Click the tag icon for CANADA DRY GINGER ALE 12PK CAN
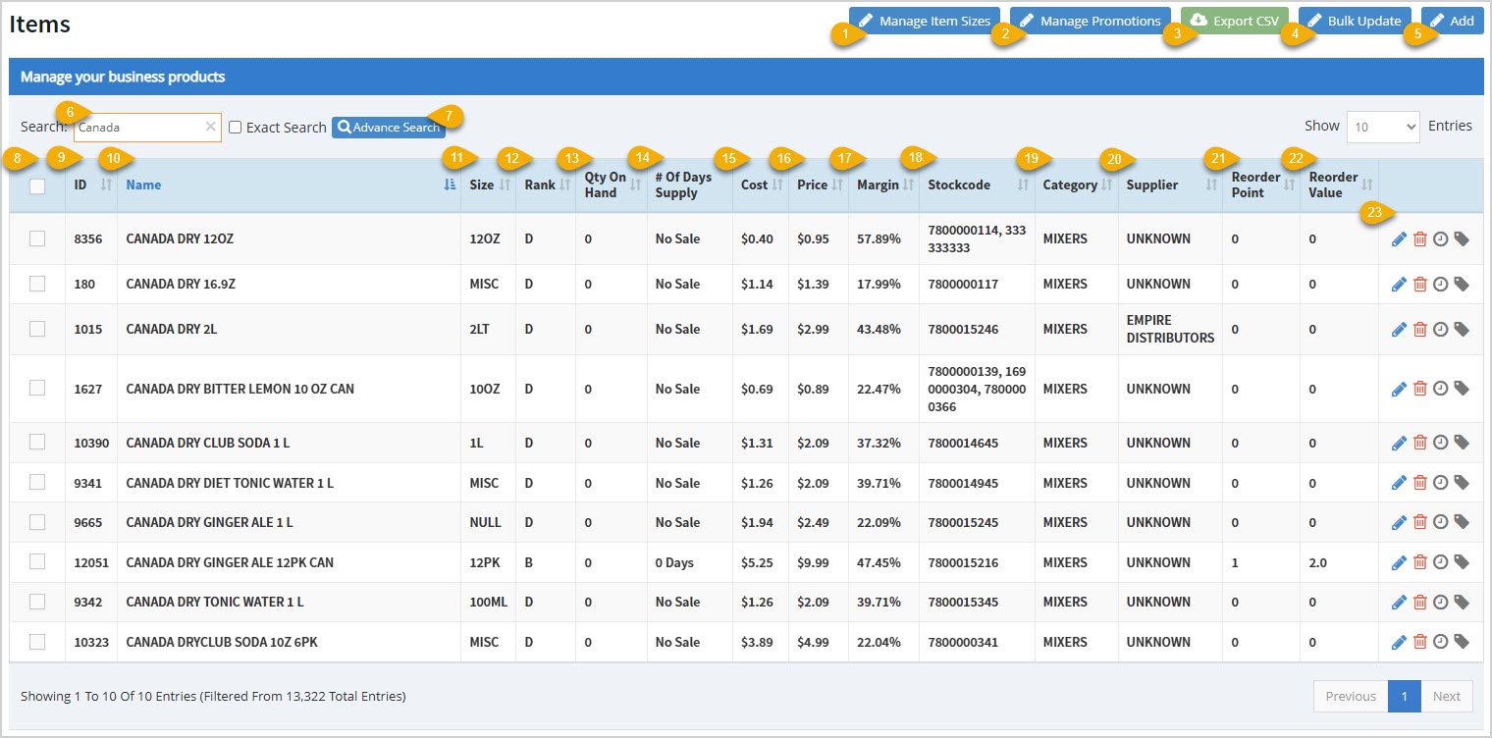Screen dimensions: 1492x738 1461,561
